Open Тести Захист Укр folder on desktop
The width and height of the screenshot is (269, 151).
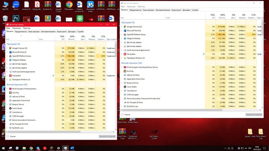(261, 133)
